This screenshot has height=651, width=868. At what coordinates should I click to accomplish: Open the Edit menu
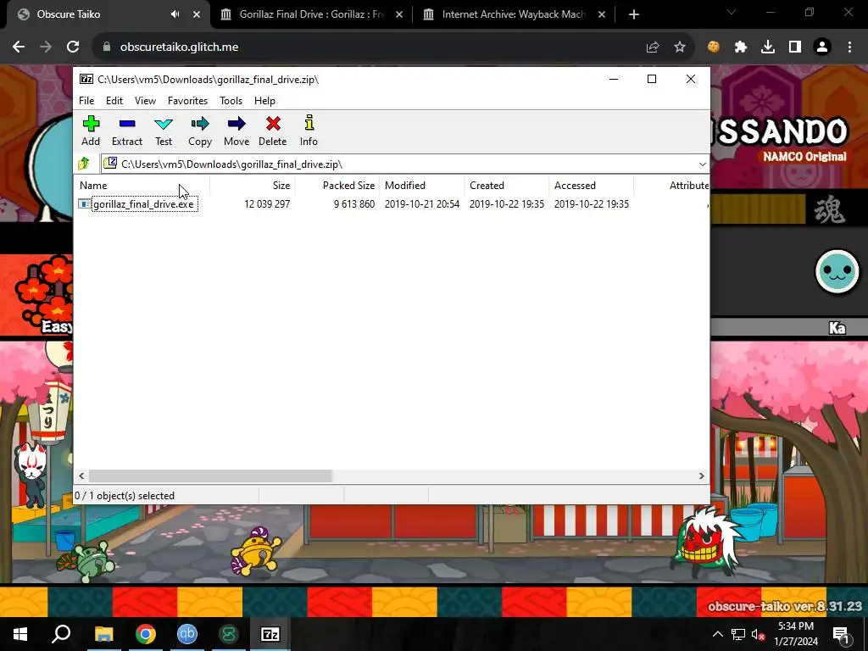(114, 101)
